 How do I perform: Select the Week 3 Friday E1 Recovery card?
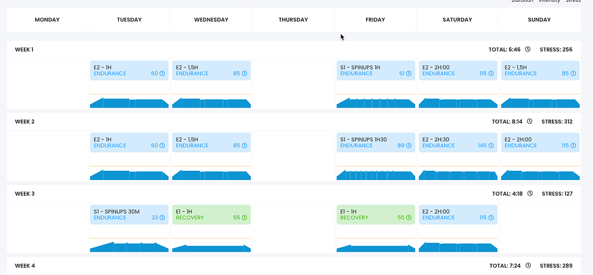tap(375, 214)
